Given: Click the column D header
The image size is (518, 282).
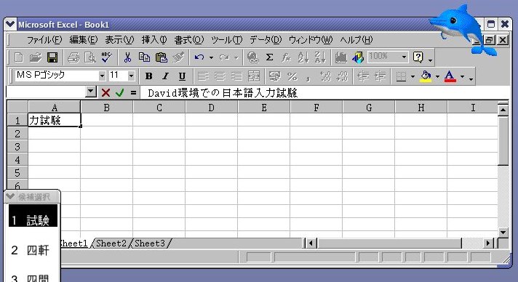Looking at the screenshot, I should pos(212,108).
